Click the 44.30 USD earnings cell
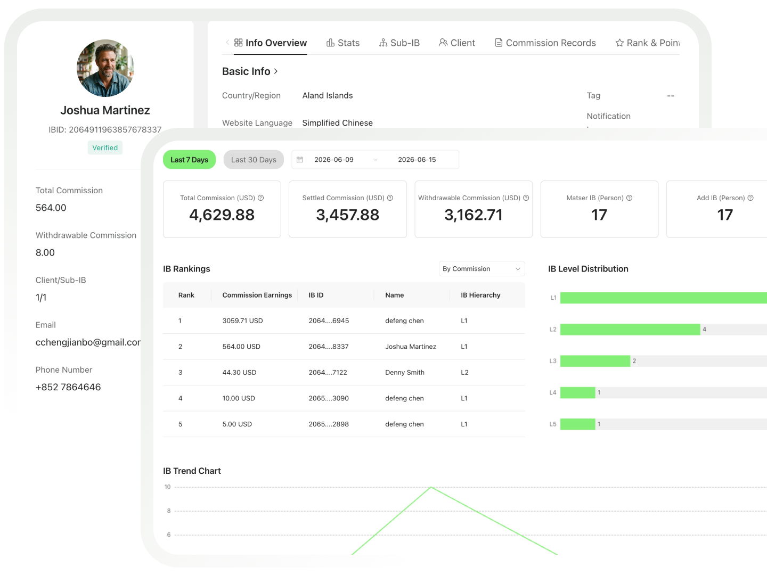This screenshot has width=767, height=575. 239,372
